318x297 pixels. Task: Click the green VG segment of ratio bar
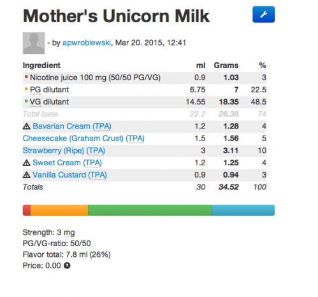150,210
